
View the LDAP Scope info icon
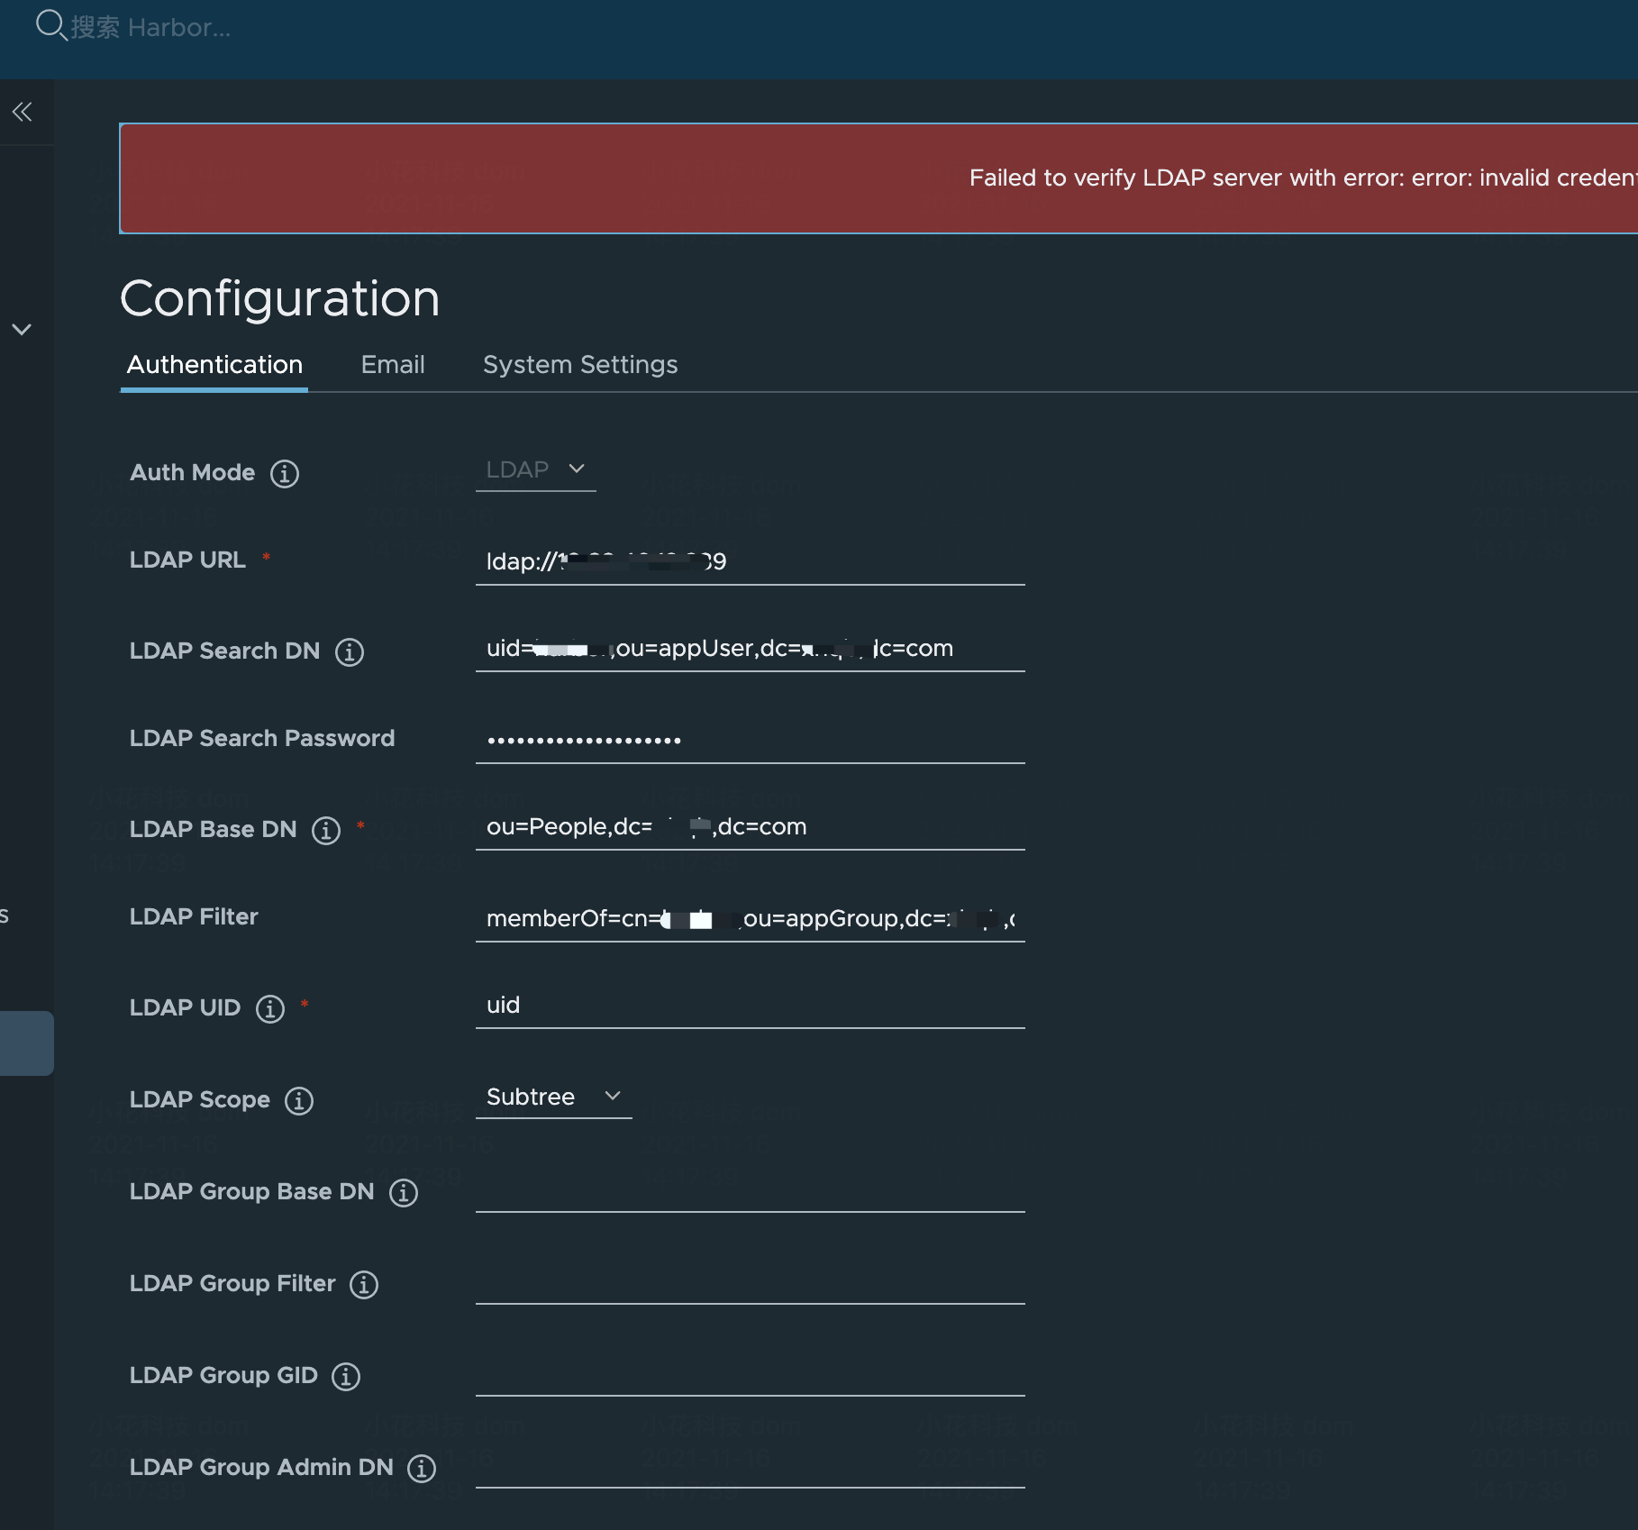(298, 1101)
